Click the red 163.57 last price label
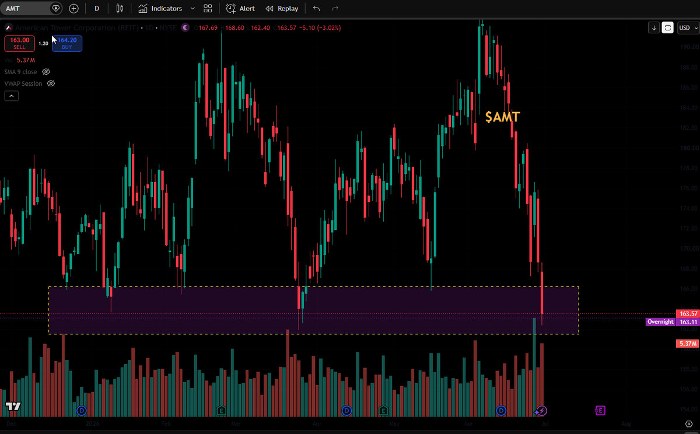700x434 pixels. click(x=687, y=314)
